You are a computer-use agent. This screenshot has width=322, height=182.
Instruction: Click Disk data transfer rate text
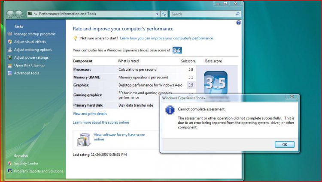tap(136, 105)
